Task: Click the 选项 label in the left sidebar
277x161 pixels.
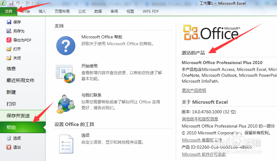Action: 17,138
